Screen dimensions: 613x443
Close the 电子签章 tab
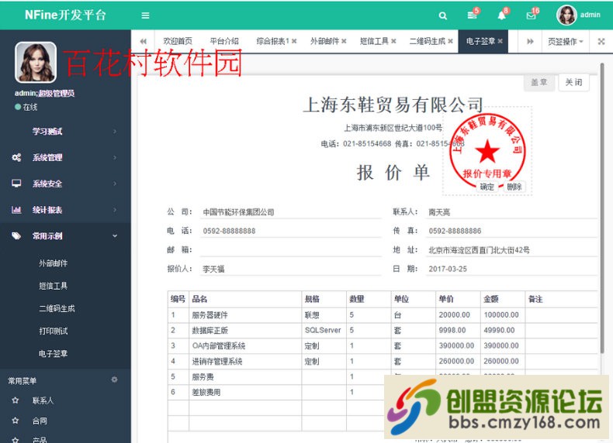[x=500, y=41]
